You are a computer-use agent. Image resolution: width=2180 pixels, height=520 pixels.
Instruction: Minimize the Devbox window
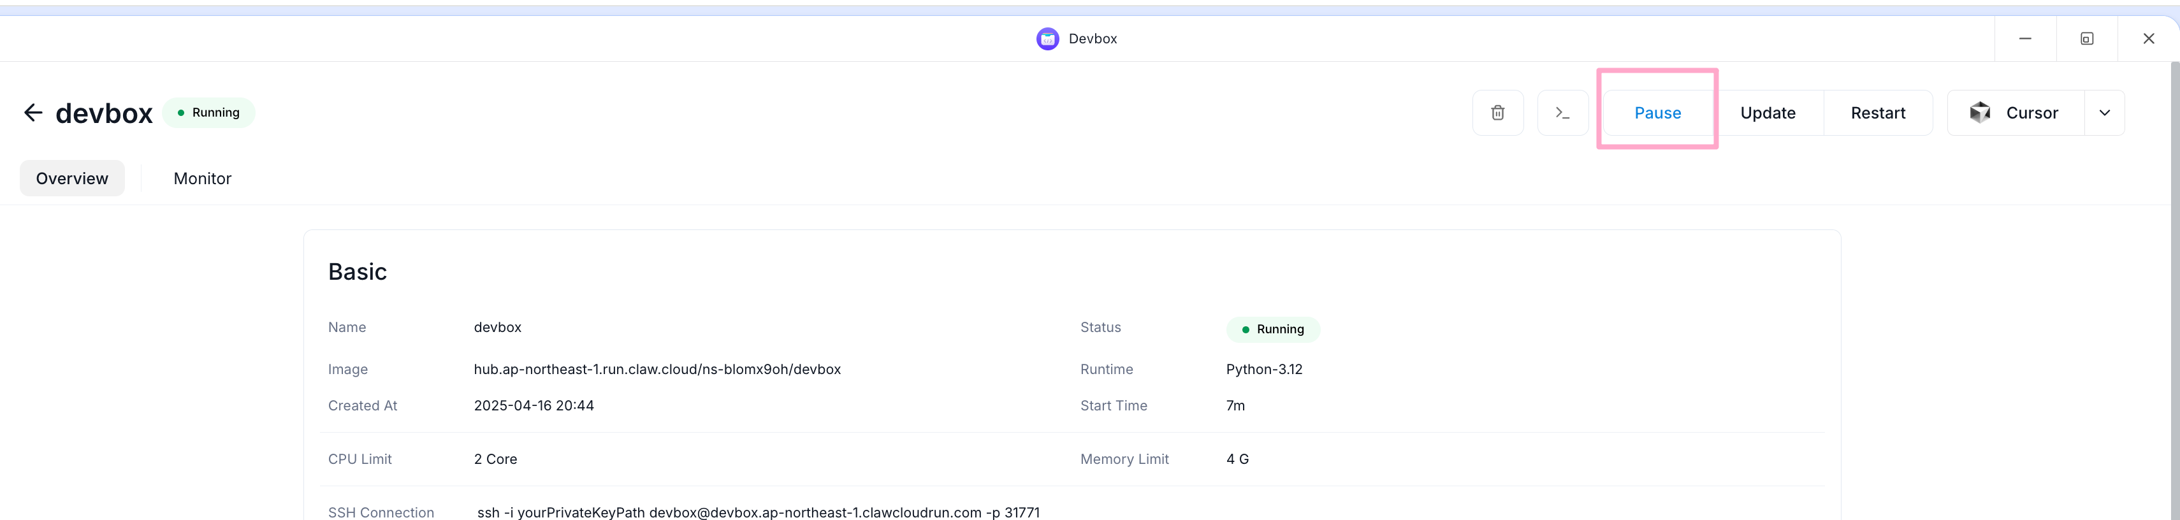[x=2025, y=39]
